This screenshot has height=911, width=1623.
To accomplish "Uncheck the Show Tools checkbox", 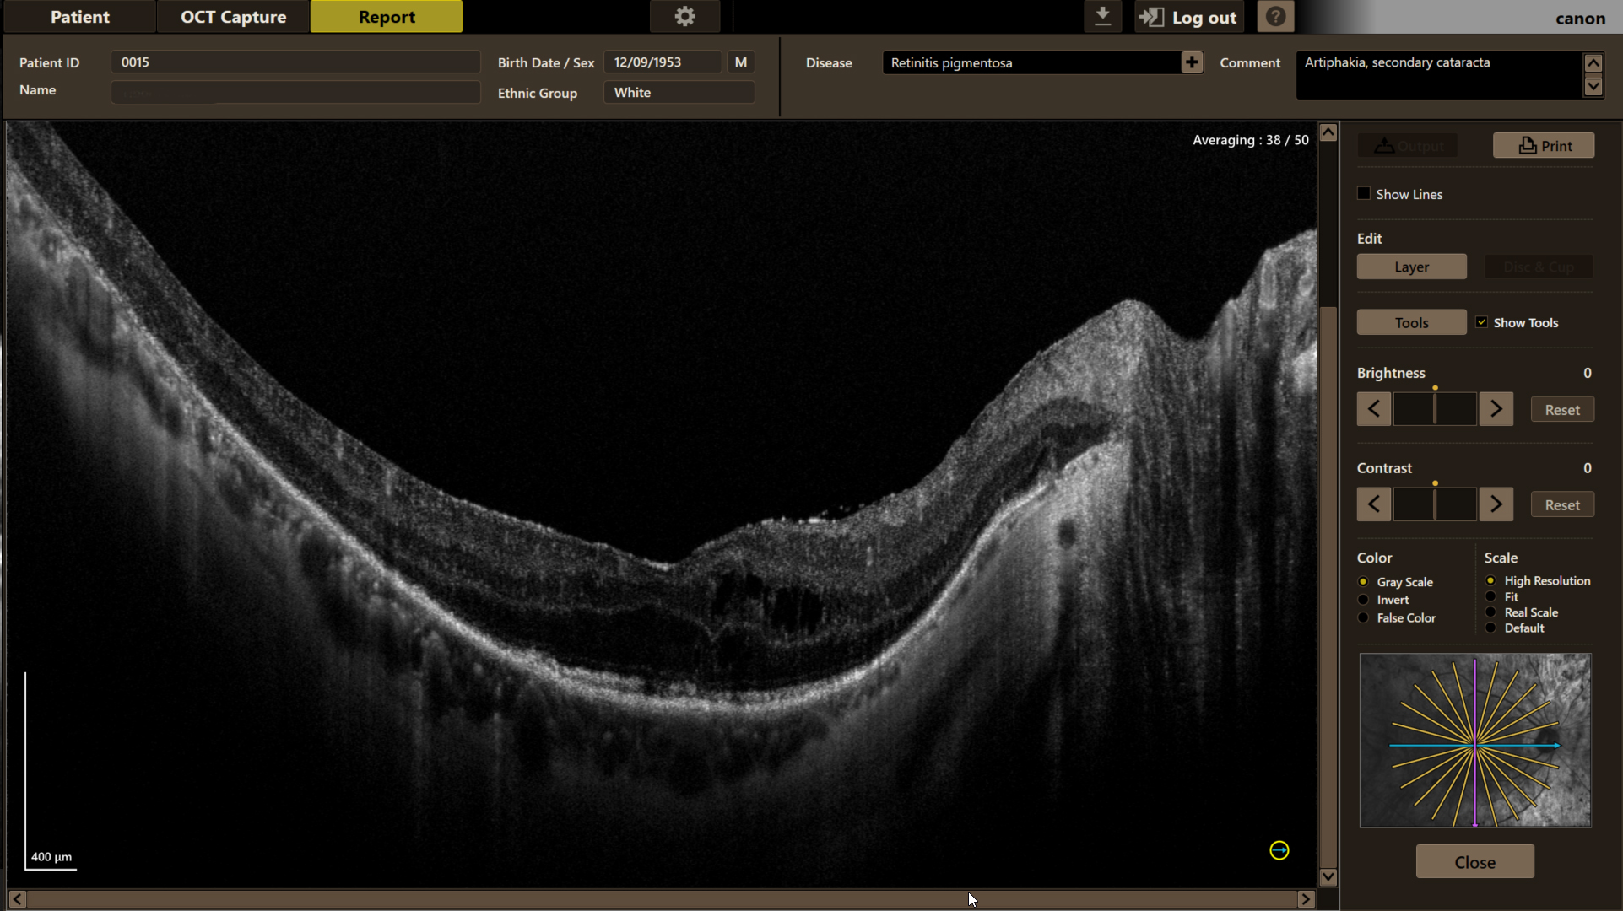I will click(x=1481, y=322).
